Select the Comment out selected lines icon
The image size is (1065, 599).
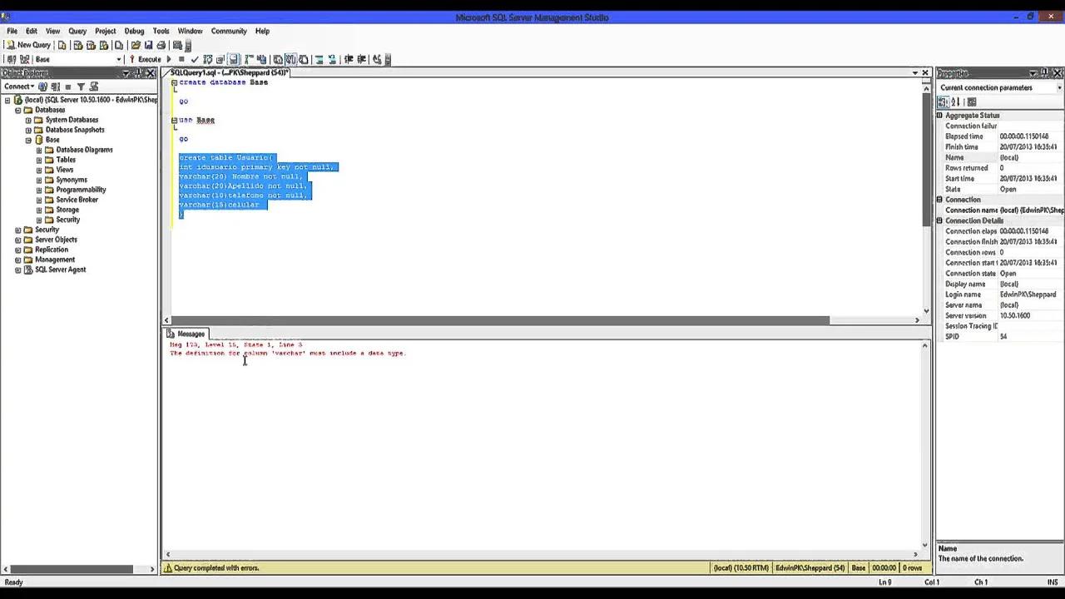click(x=319, y=59)
